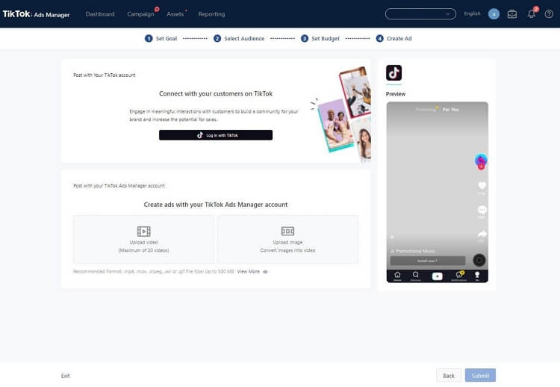Click the comment bubble icon in preview

click(482, 210)
